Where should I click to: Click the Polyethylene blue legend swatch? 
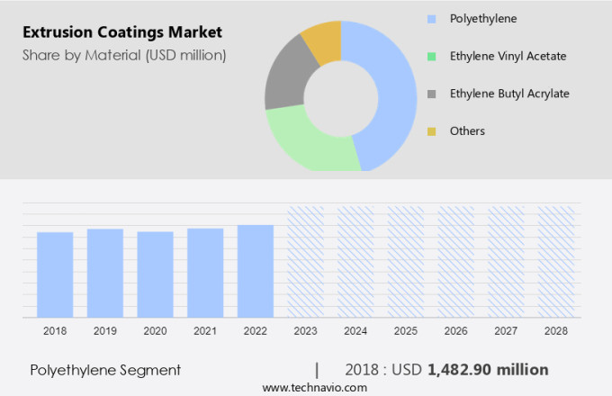click(x=433, y=18)
